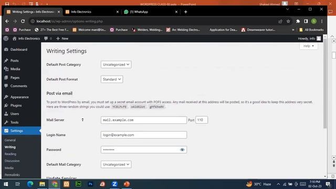Image resolution: width=336 pixels, height=189 pixels.
Task: Share this page icon
Action: point(280,21)
